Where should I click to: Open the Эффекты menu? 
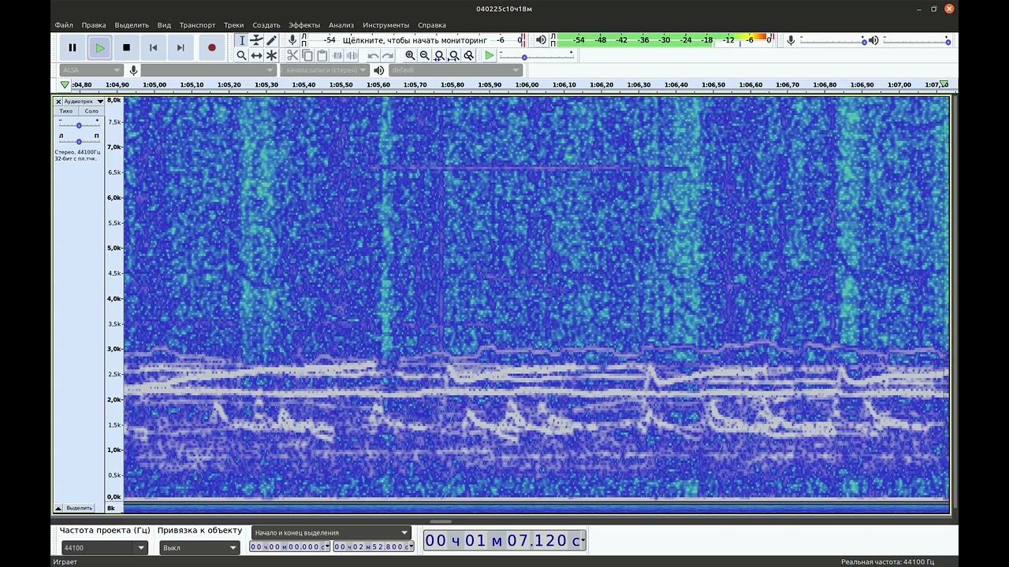pos(304,25)
